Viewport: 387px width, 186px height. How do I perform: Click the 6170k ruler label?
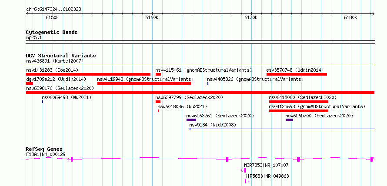251,18
